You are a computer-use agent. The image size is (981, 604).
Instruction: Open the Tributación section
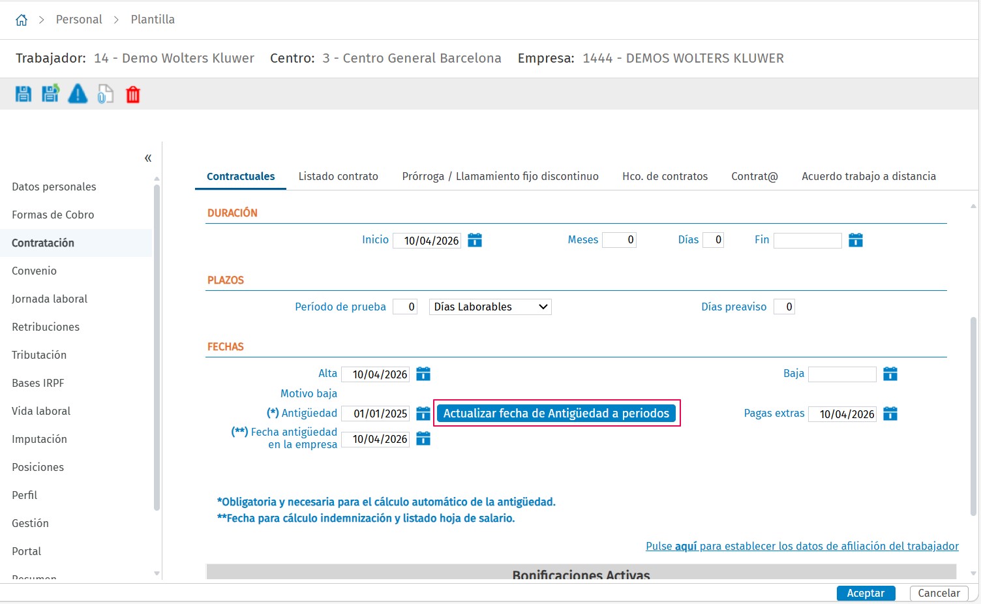39,355
